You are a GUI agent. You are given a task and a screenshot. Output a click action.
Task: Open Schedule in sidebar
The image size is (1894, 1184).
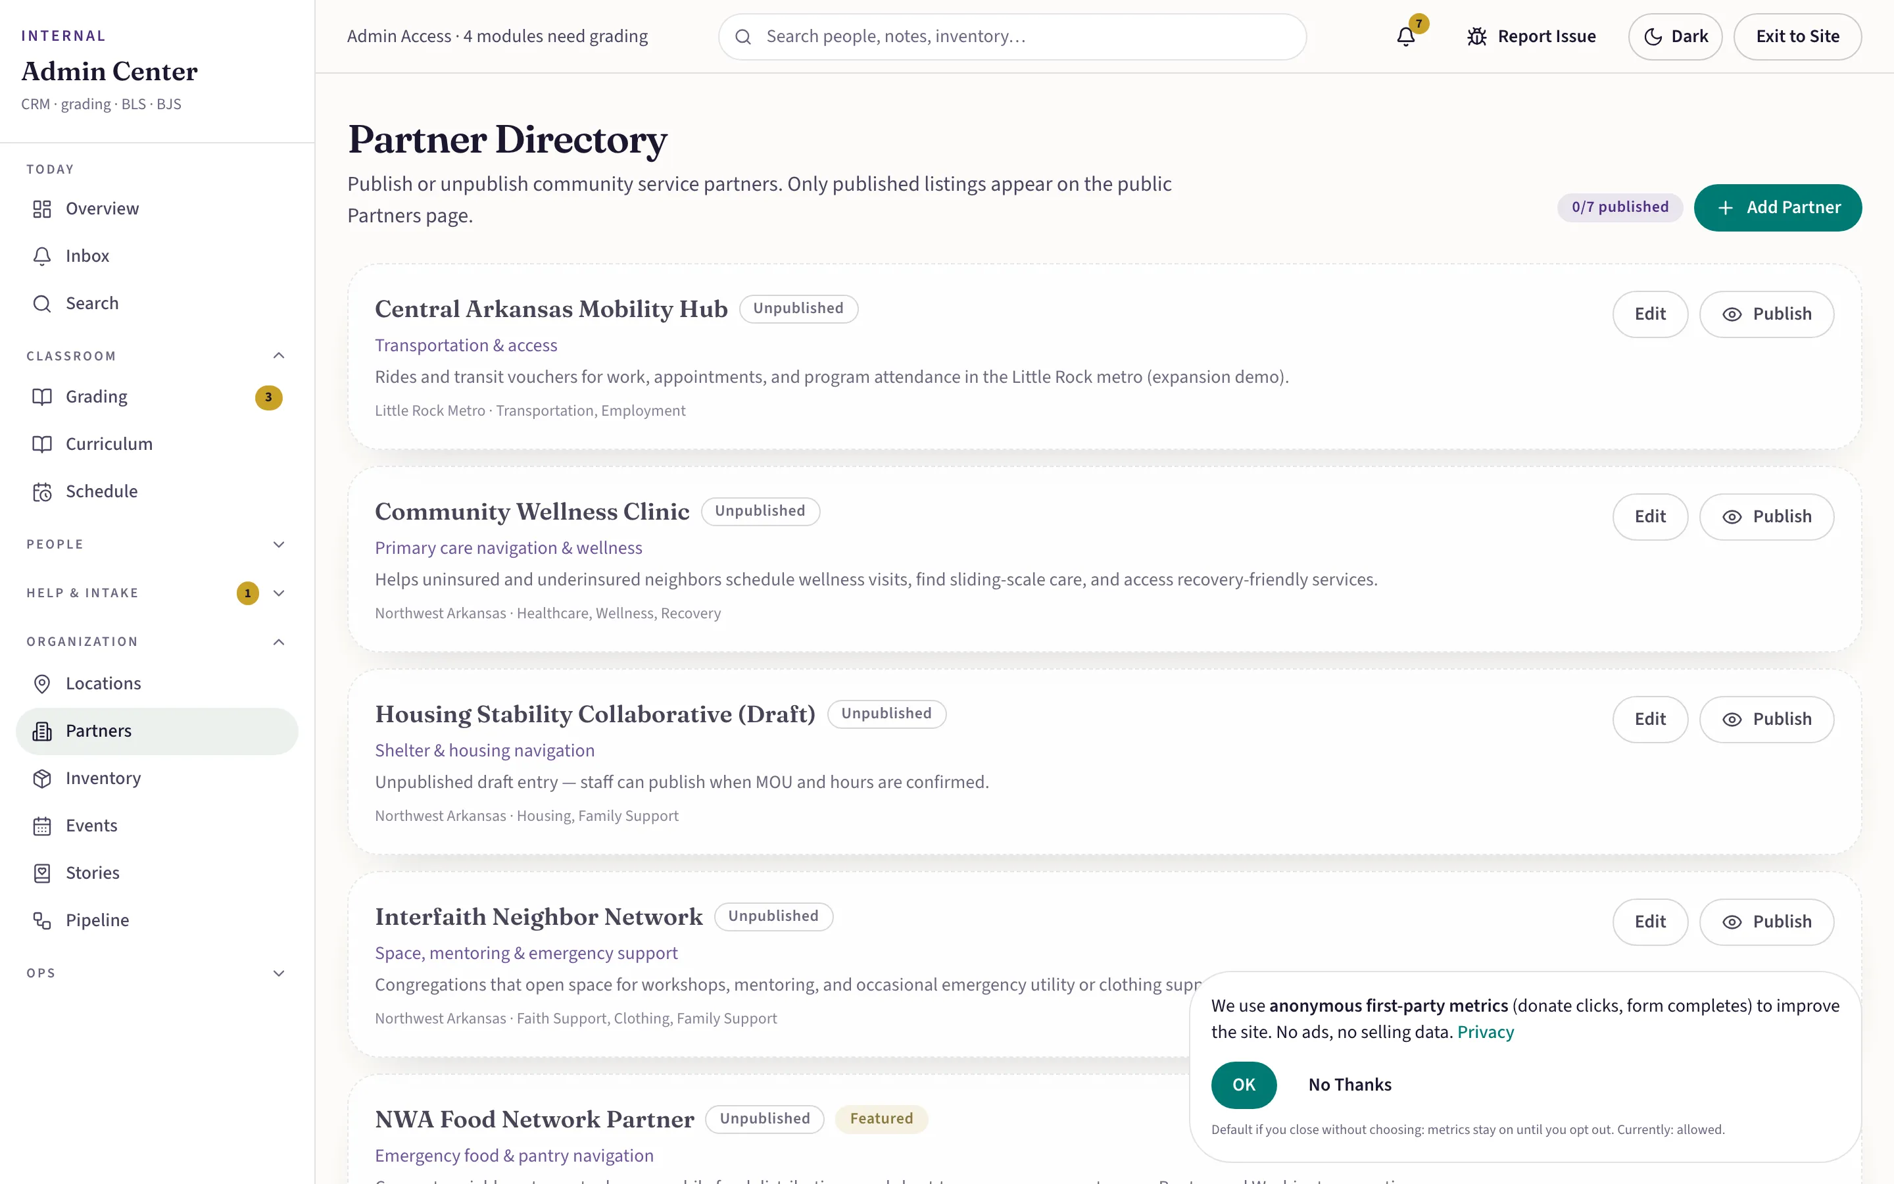[x=157, y=492]
